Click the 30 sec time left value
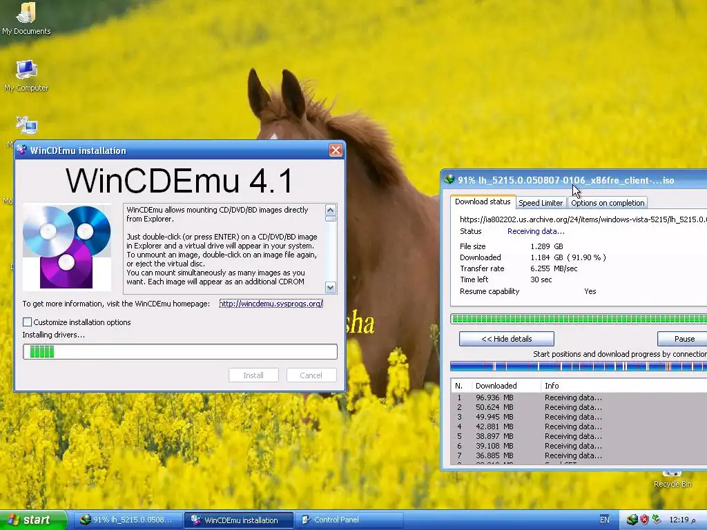 point(541,279)
